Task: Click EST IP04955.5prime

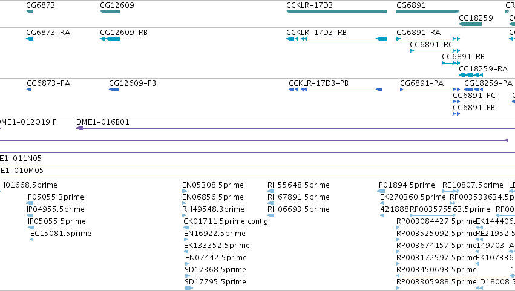Action: pyautogui.click(x=30, y=215)
